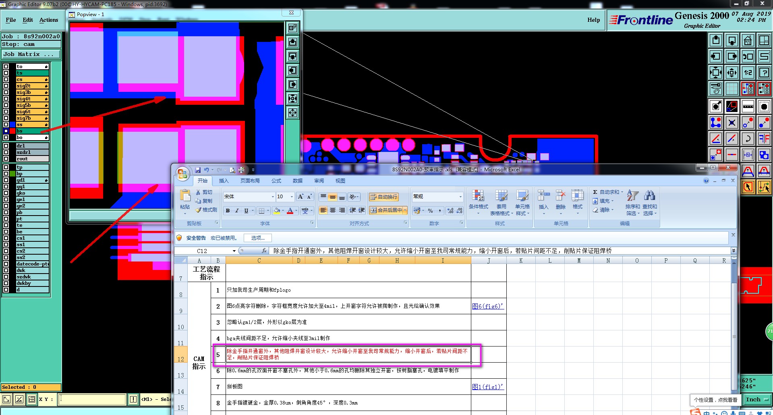Click Excel Save icon in quick access toolbar

[x=198, y=170]
